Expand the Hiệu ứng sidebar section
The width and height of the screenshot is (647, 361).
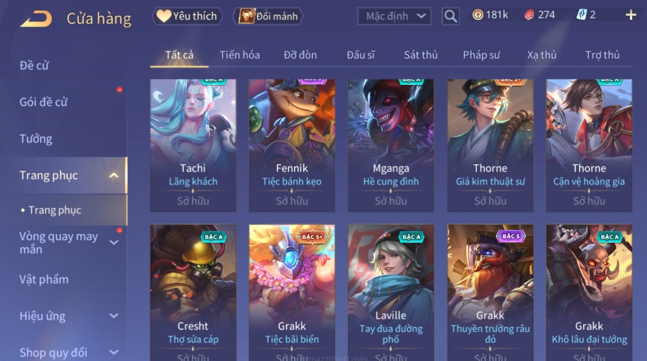pyautogui.click(x=114, y=316)
